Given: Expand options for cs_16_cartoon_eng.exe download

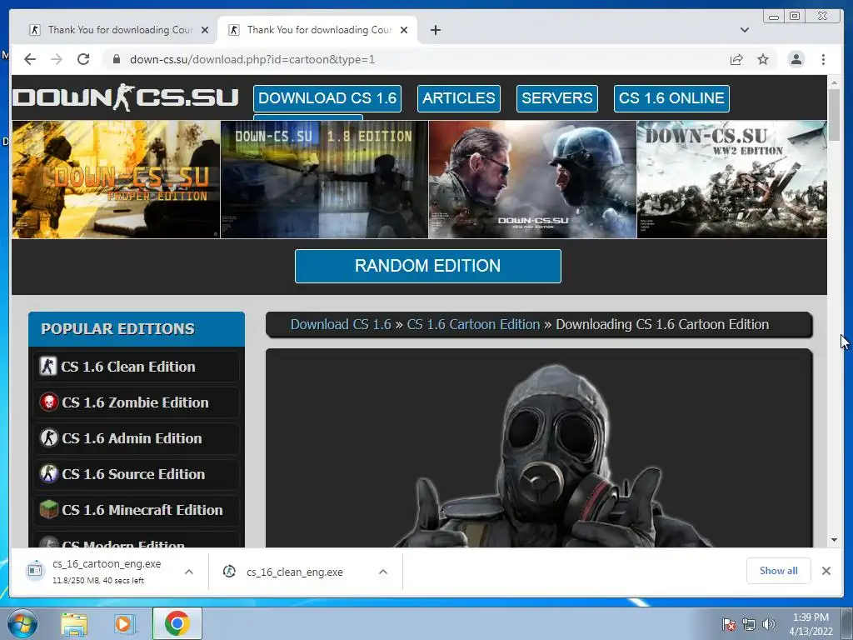Looking at the screenshot, I should (189, 572).
